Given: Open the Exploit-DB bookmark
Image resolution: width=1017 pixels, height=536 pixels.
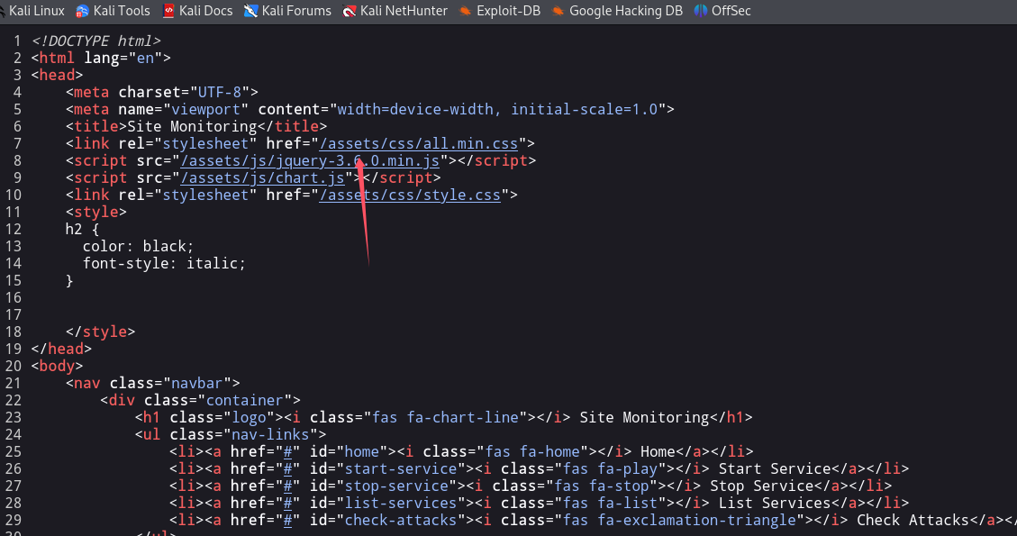Looking at the screenshot, I should [x=499, y=11].
